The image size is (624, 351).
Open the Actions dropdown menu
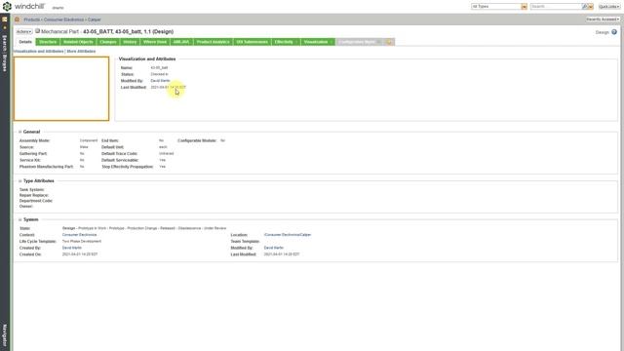(x=23, y=31)
